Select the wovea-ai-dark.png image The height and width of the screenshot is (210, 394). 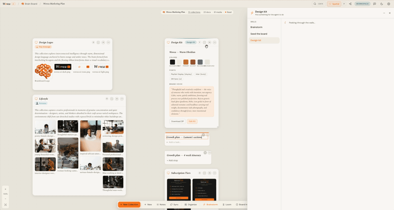pyautogui.click(x=63, y=67)
